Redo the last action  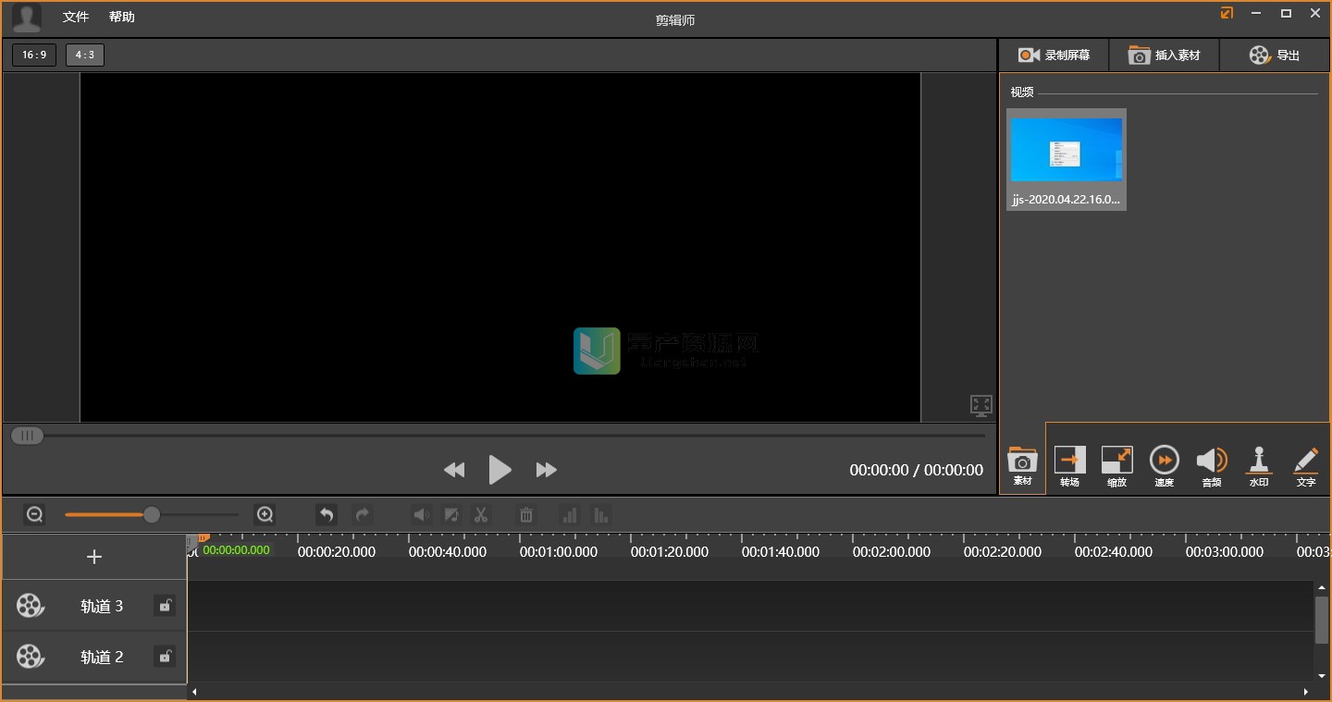(x=363, y=514)
